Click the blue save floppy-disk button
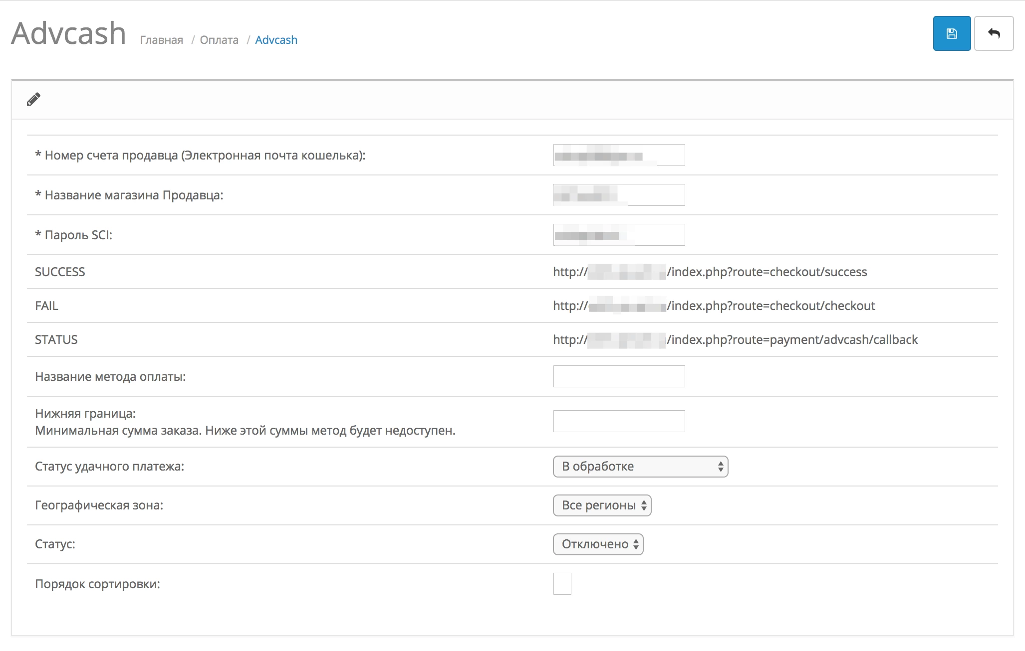The width and height of the screenshot is (1025, 651). pyautogui.click(x=952, y=33)
